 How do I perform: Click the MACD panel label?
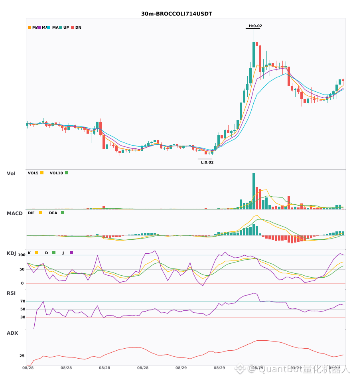click(x=14, y=213)
